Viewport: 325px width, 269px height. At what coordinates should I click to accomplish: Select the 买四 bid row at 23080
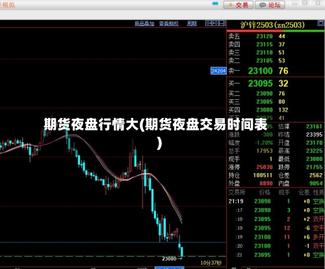coord(275,110)
